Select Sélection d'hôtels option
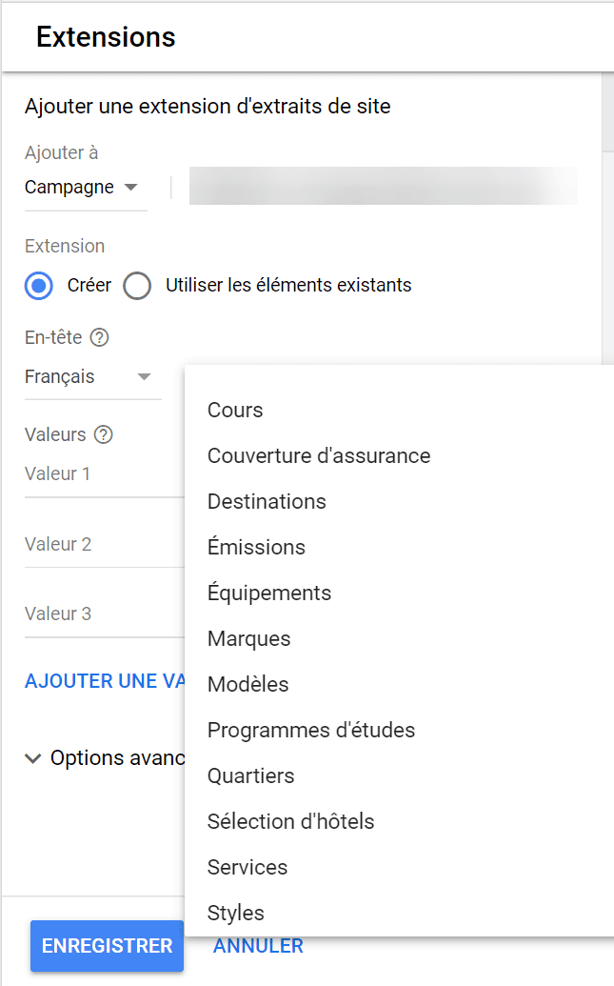614x986 pixels. click(290, 821)
